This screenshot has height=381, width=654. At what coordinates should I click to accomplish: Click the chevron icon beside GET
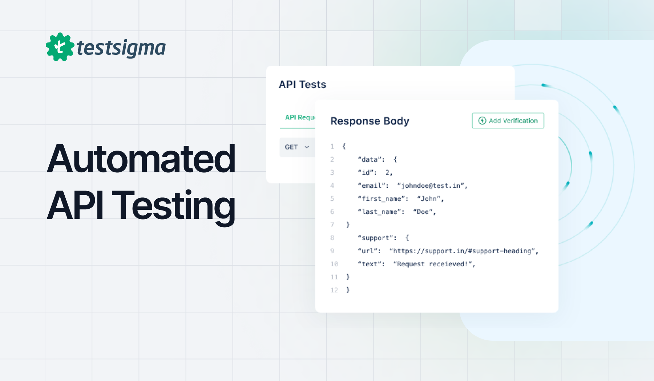(306, 147)
